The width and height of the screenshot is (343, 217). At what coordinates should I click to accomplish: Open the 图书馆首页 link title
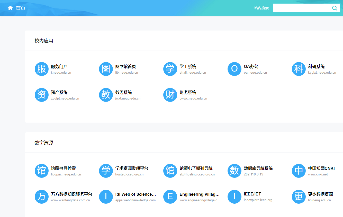point(125,67)
